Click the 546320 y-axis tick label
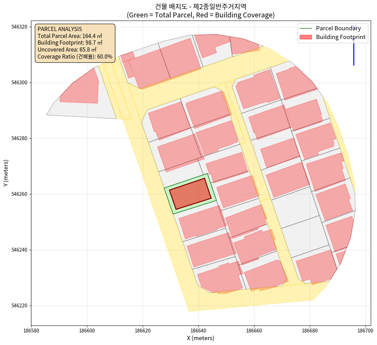 click(x=19, y=27)
